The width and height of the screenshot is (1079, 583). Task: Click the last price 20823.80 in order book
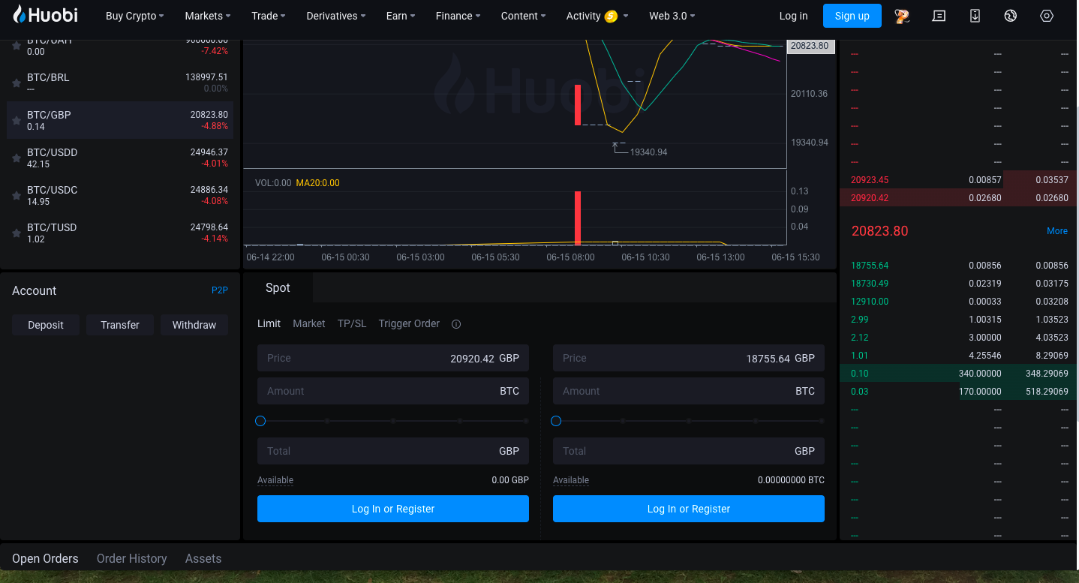click(880, 231)
